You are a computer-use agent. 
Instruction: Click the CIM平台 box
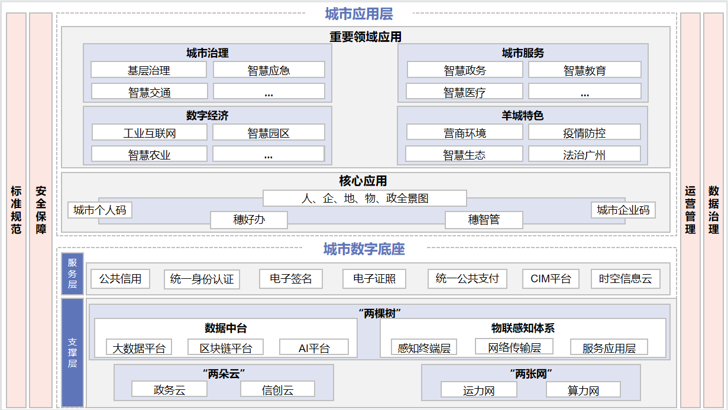point(551,279)
